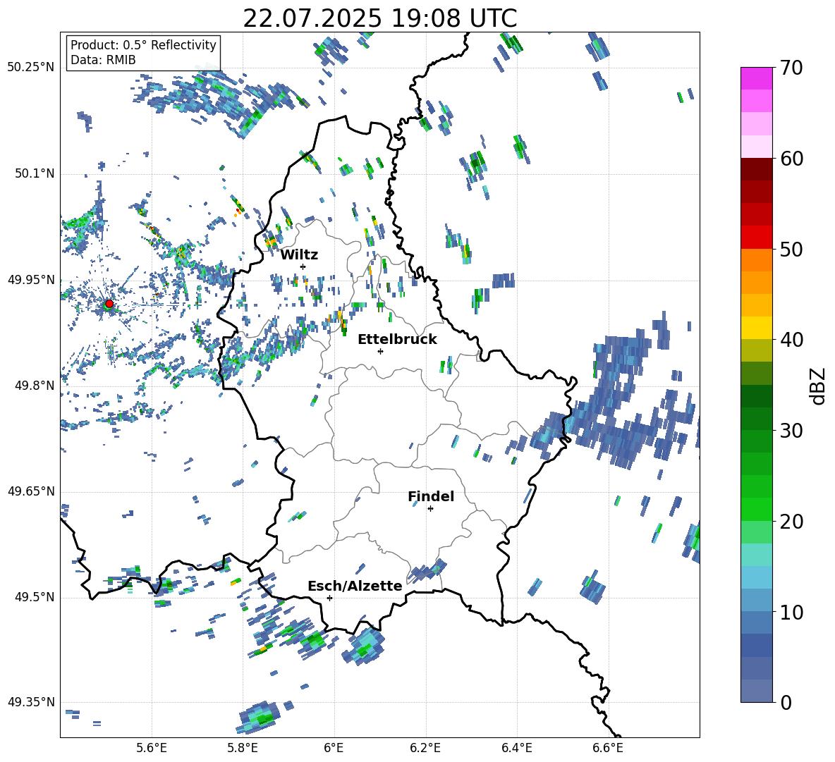Click the 49.95°N latitude label
Screen dimensions: 835x762
pos(31,280)
